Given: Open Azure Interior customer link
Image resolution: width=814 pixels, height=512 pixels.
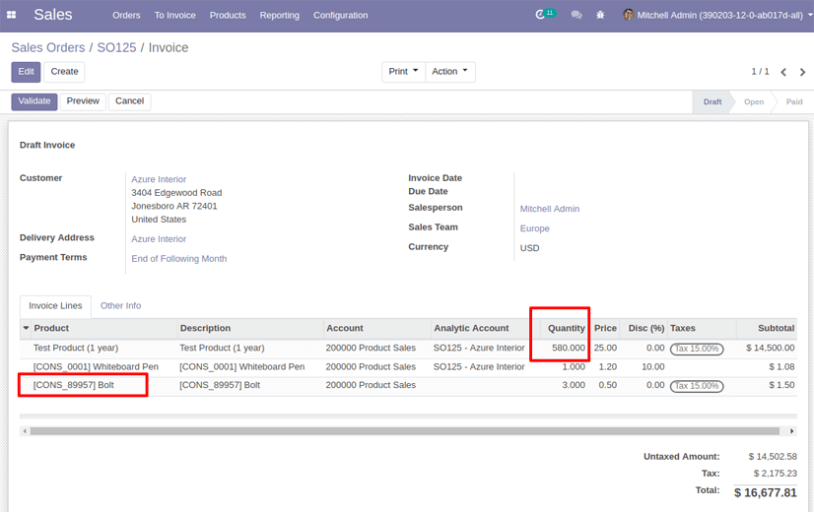Looking at the screenshot, I should (159, 179).
